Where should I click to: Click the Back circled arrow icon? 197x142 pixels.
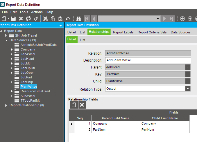[182, 19]
